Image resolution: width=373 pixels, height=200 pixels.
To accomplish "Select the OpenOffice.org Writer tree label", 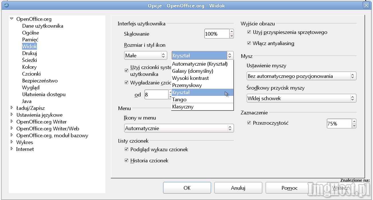I will tap(42, 122).
